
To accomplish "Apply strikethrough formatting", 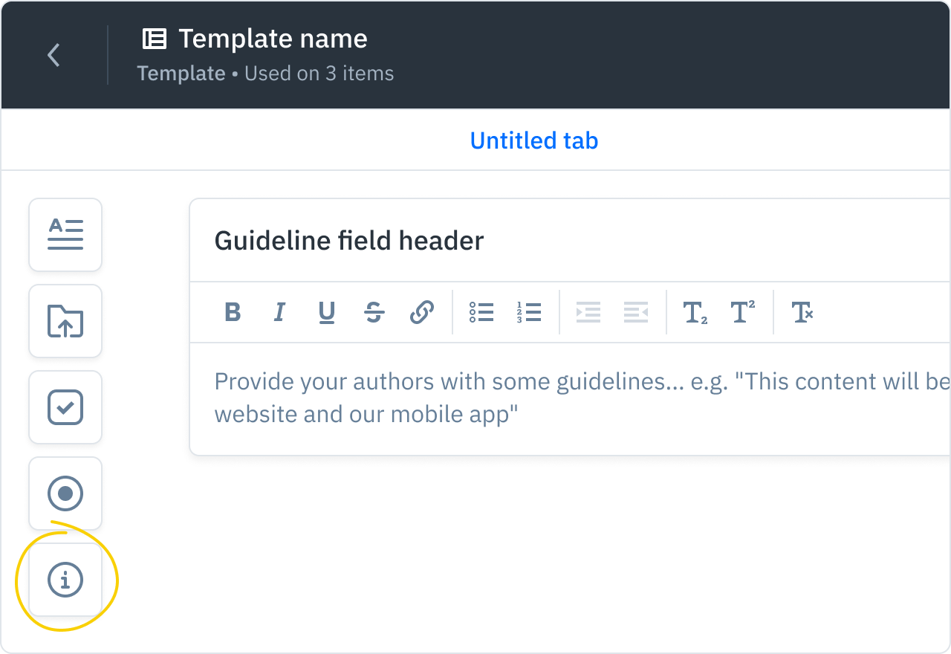I will (x=374, y=312).
